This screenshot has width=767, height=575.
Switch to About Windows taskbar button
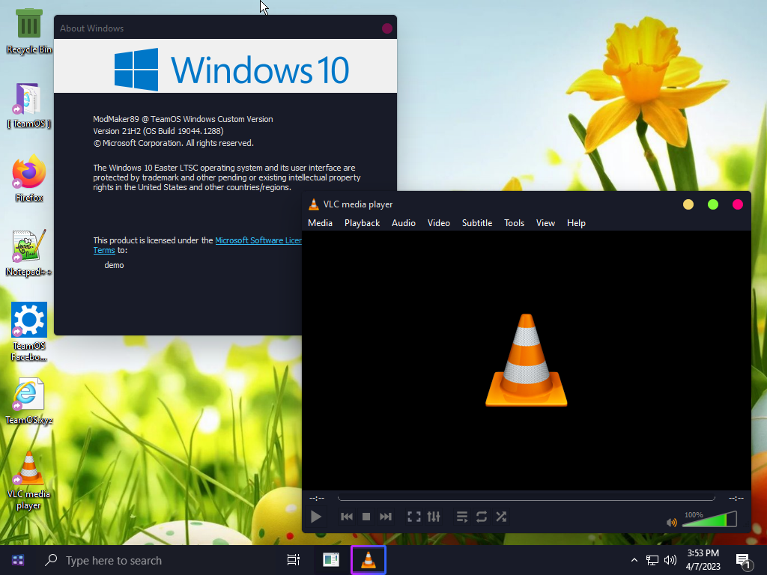pos(331,560)
